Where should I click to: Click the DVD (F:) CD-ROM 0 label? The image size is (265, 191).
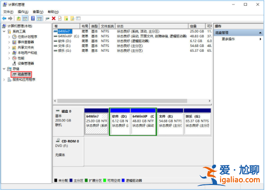point(61,146)
